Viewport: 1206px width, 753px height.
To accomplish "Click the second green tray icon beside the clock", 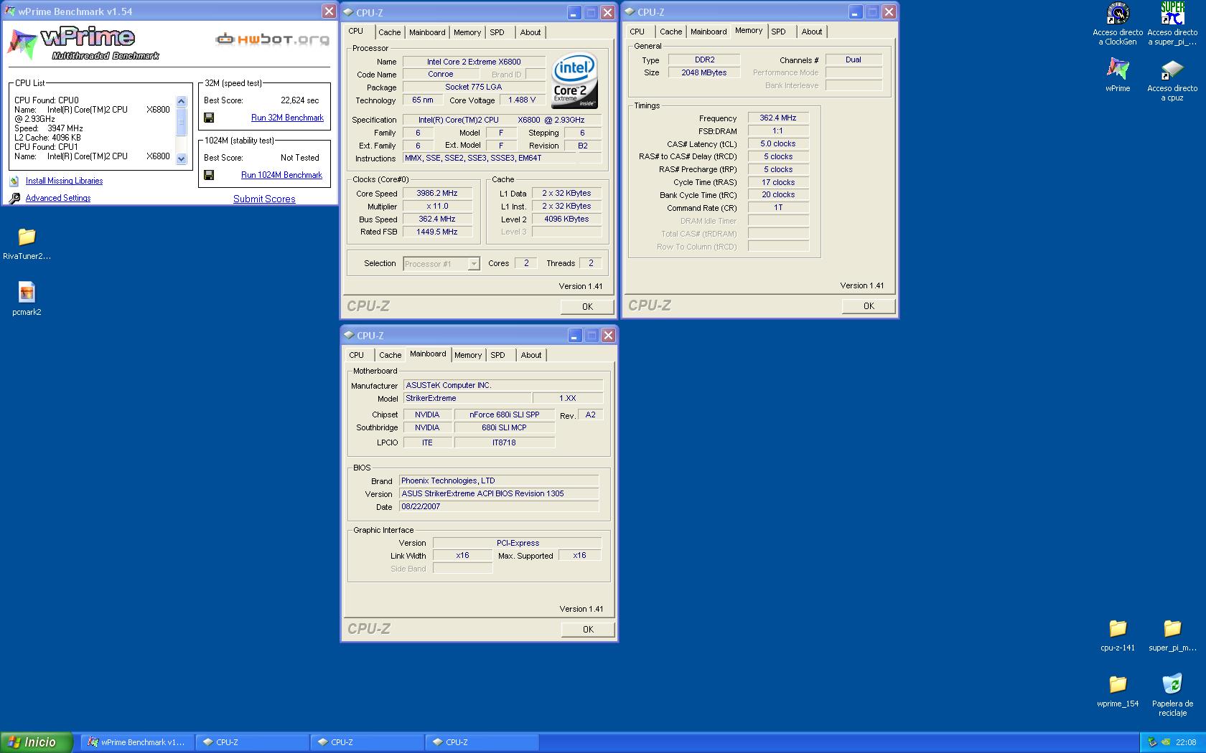I will (1166, 742).
